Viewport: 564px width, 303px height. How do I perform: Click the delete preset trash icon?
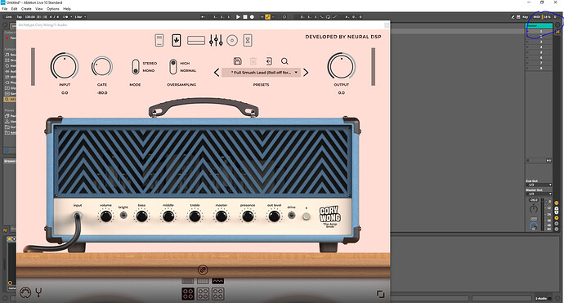[x=253, y=61]
